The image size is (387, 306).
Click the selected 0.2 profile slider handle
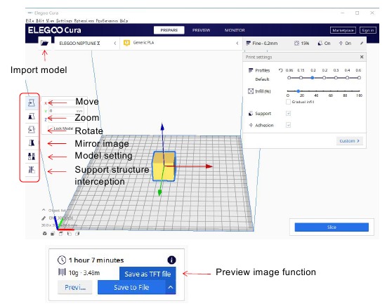pos(313,78)
